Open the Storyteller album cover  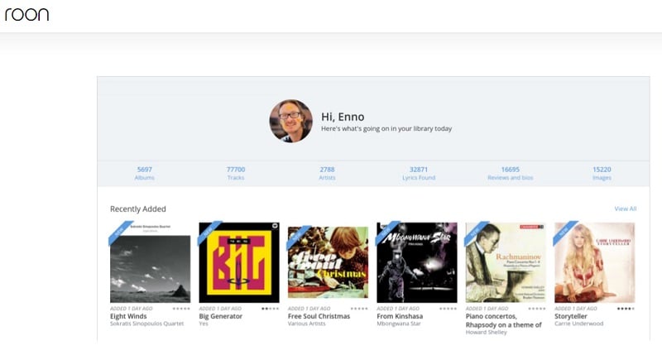click(x=594, y=261)
